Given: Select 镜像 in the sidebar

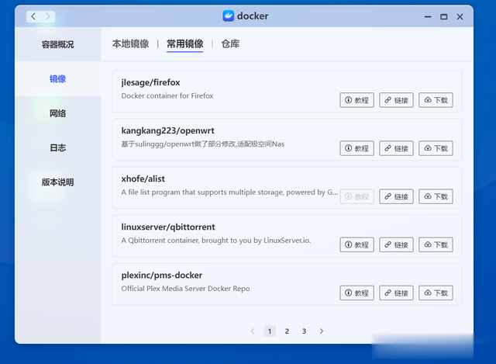Looking at the screenshot, I should click(57, 79).
